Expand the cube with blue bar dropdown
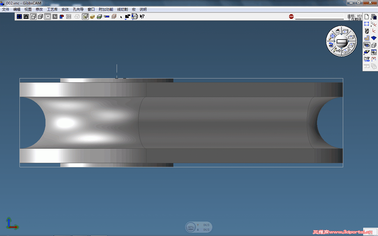Image resolution: width=378 pixels, height=236 pixels. [x=135, y=17]
